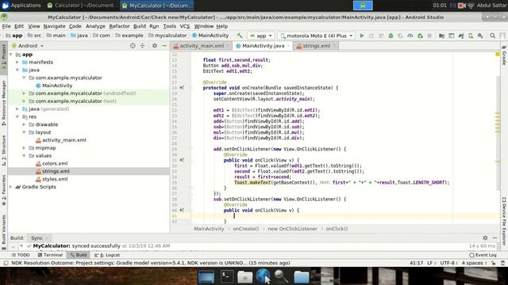Open web browser globe in dock
The width and height of the screenshot is (508, 285).
tap(263, 277)
